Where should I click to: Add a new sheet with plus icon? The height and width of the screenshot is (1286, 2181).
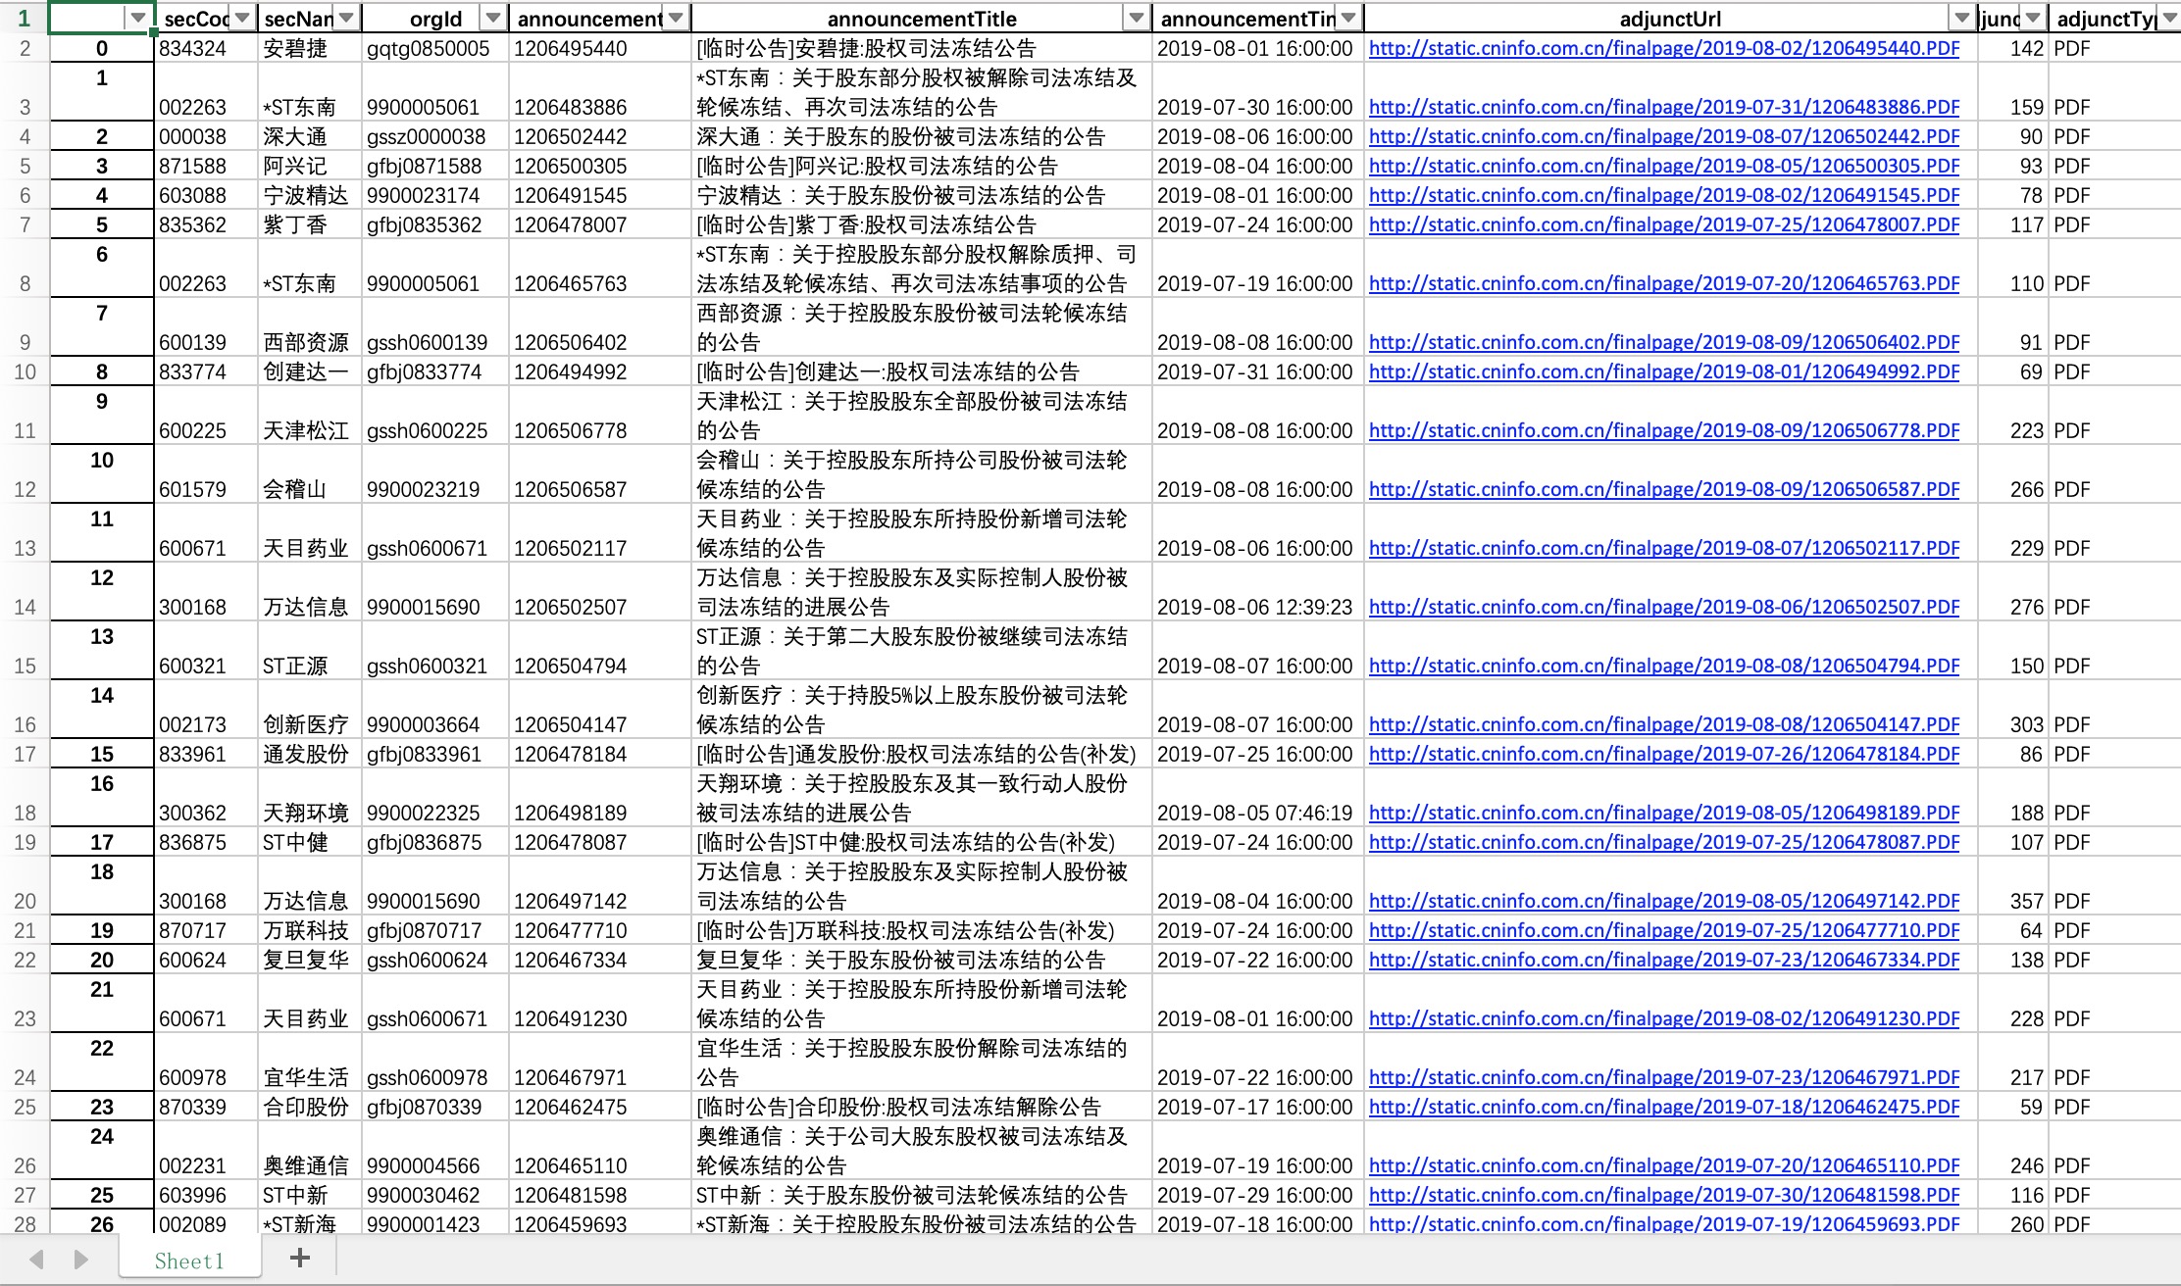[300, 1259]
